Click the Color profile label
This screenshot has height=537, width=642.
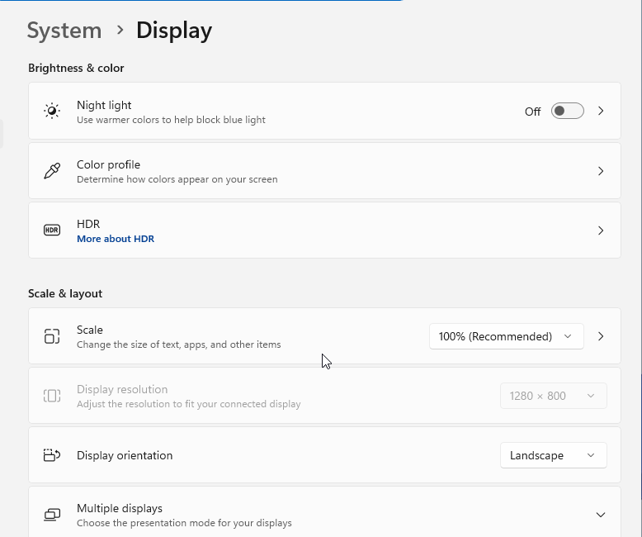tap(108, 164)
